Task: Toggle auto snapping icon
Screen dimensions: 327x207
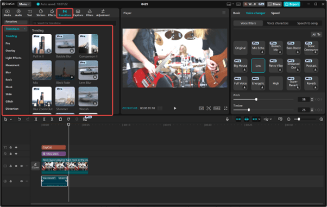Action: [247, 119]
